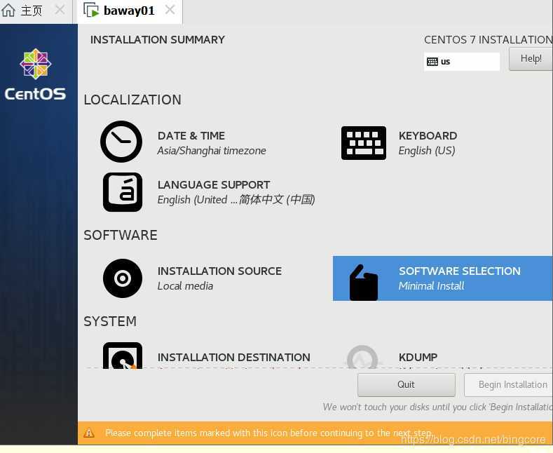The image size is (553, 453).
Task: Open KEYBOARD settings label
Action: tap(428, 136)
